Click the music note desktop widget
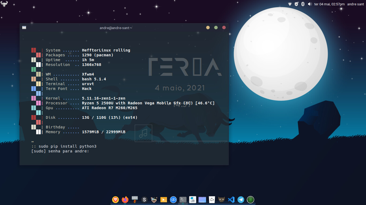Image resolution: width=366 pixels, height=205 pixels. 143,133
